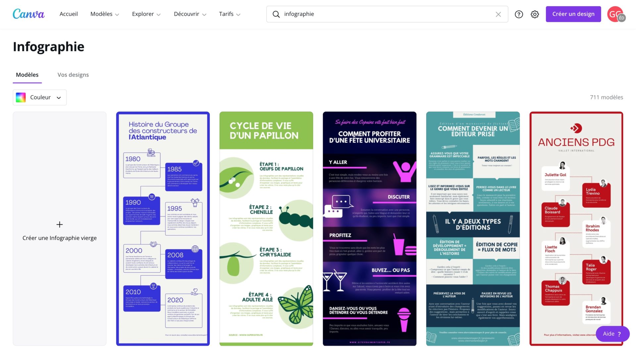Image resolution: width=636 pixels, height=348 pixels.
Task: Click the color wheel icon in Couleur filter
Action: click(21, 97)
